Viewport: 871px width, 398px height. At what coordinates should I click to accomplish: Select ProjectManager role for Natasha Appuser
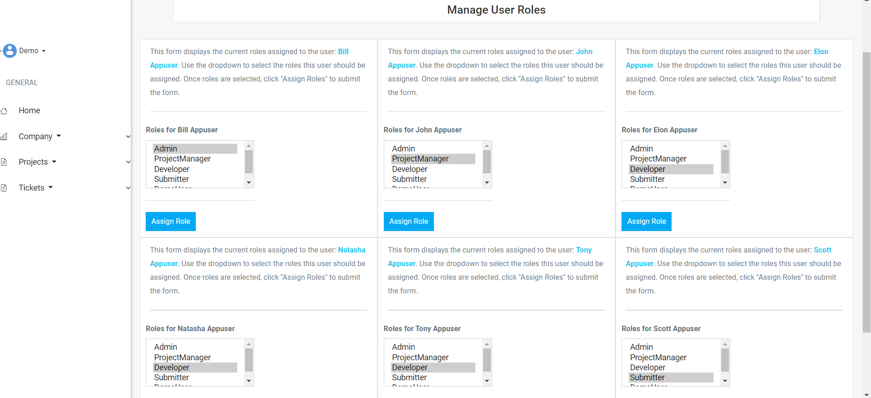click(195, 358)
